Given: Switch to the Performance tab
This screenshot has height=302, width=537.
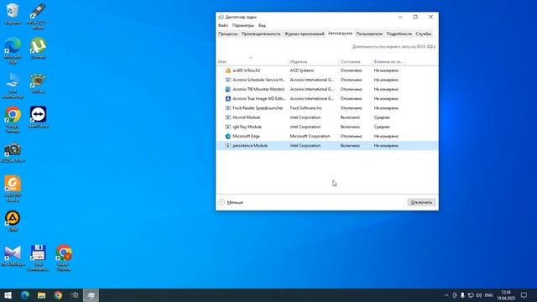Looking at the screenshot, I should [x=261, y=34].
